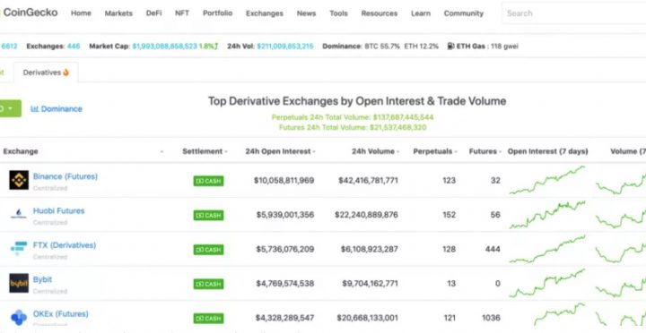Open the Huobi Futures exchange link

[x=58, y=211]
